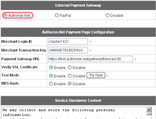This screenshot has width=156, height=119.
Task: Focus the Merchant Login ID field
Action: (x=68, y=41)
